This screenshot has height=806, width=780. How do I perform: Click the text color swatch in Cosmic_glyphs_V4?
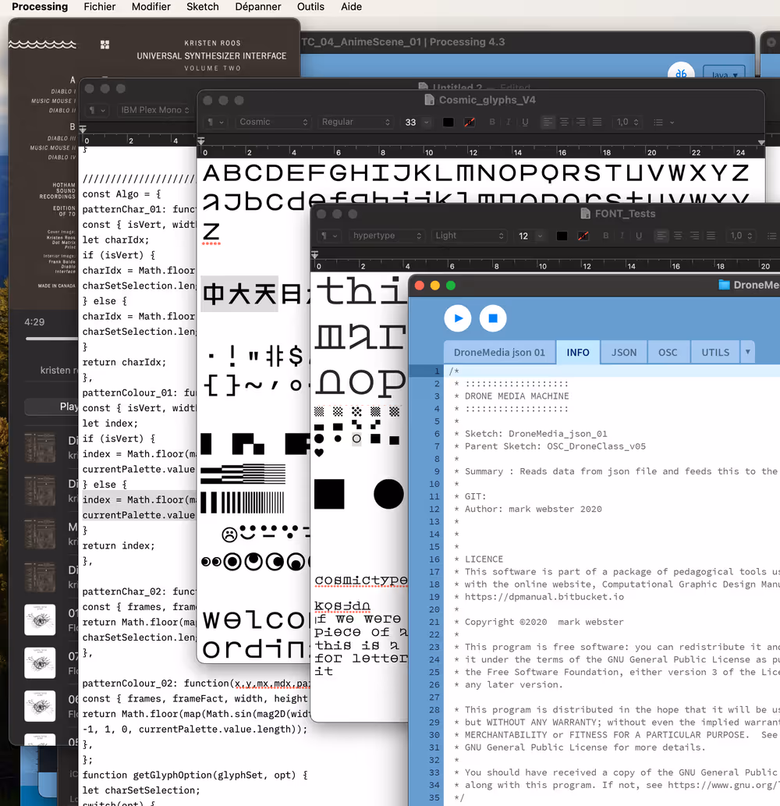click(x=448, y=122)
